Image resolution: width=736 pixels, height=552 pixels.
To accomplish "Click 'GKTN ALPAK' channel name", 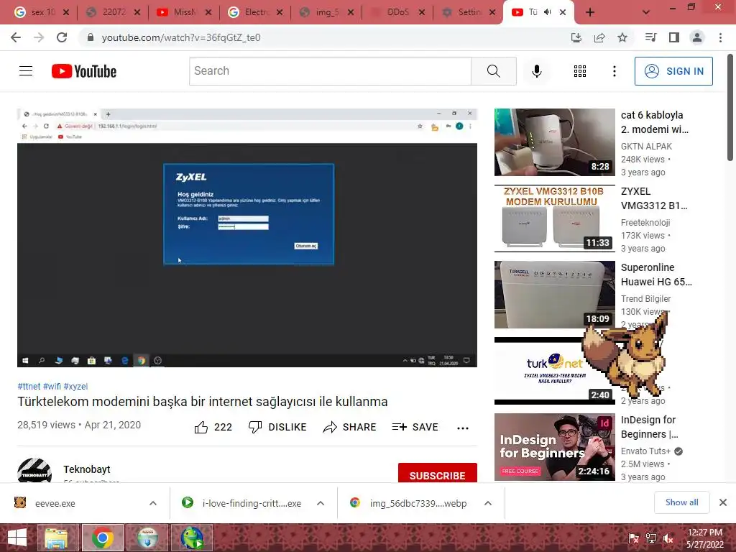I will pyautogui.click(x=646, y=147).
